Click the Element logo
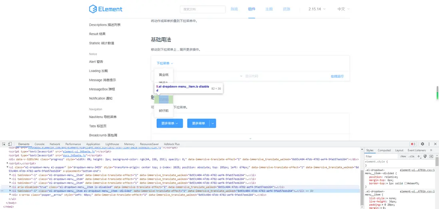Image resolution: width=439 pixels, height=209 pixels. [106, 9]
